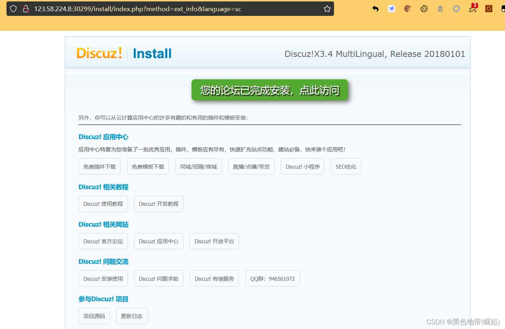Open the 项目源码 page

tap(94, 316)
